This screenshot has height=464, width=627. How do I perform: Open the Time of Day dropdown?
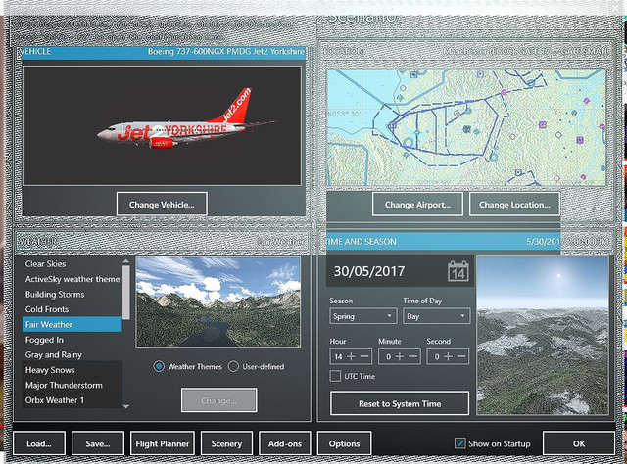[x=436, y=316]
